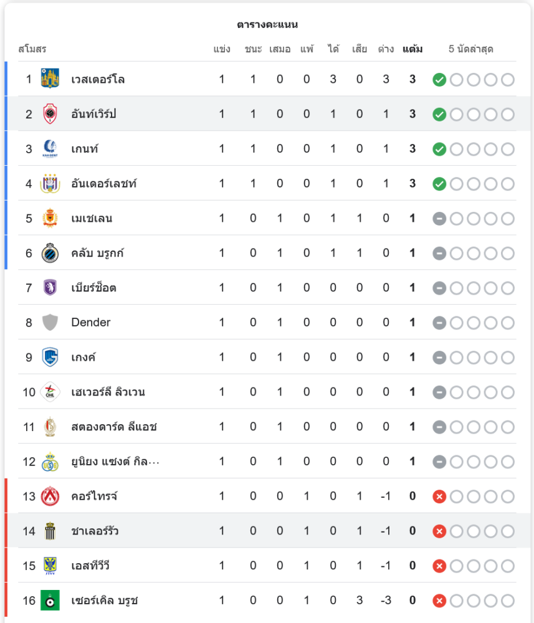Click the Westerlo club crest icon
Viewport: 534px width, 623px height.
[50, 79]
